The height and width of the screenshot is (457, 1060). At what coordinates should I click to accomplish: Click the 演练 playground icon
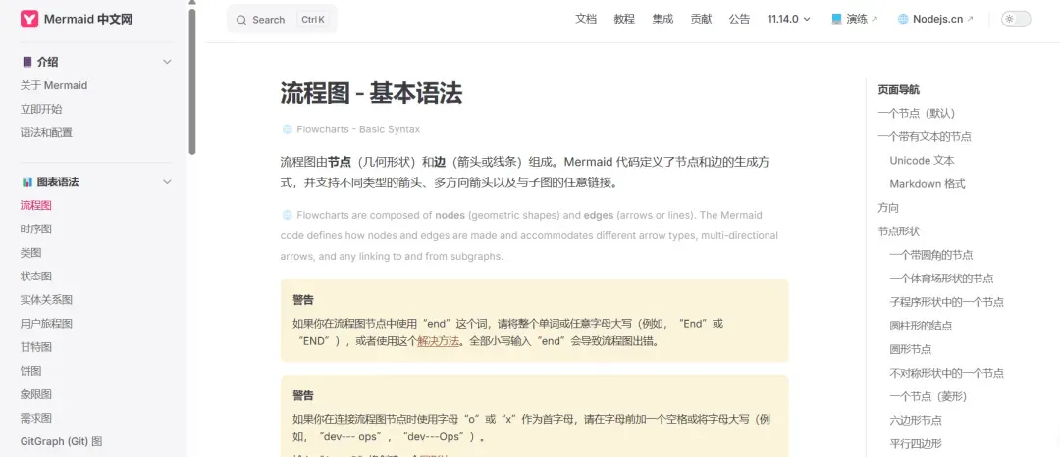click(837, 19)
